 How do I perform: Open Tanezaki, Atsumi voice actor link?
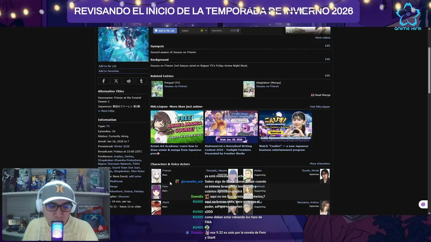point(217,171)
